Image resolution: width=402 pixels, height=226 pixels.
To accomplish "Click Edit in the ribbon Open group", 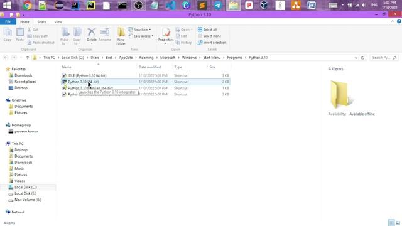I will pyautogui.click(x=182, y=36).
